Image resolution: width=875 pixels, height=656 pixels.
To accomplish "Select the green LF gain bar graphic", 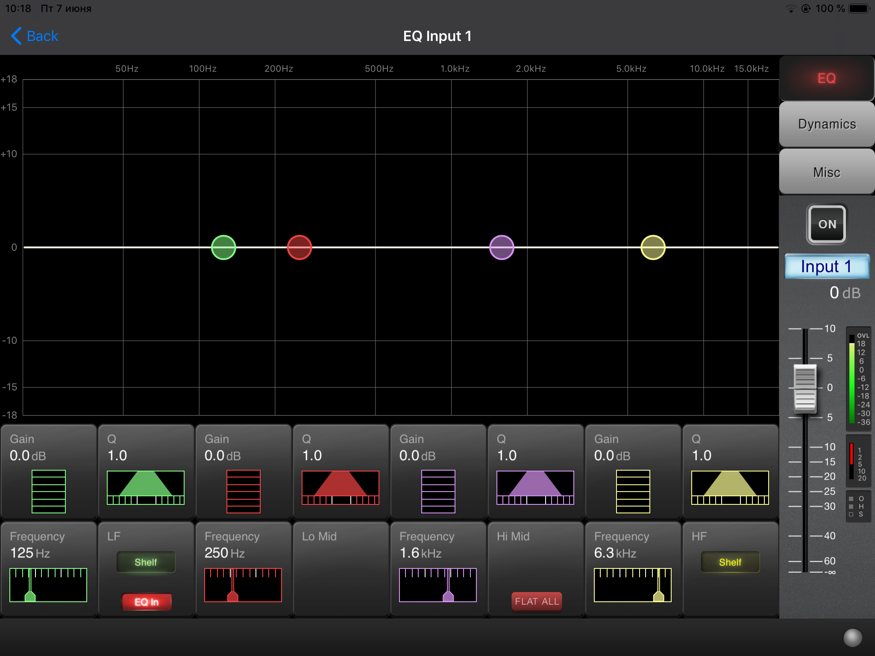I will pyautogui.click(x=49, y=491).
